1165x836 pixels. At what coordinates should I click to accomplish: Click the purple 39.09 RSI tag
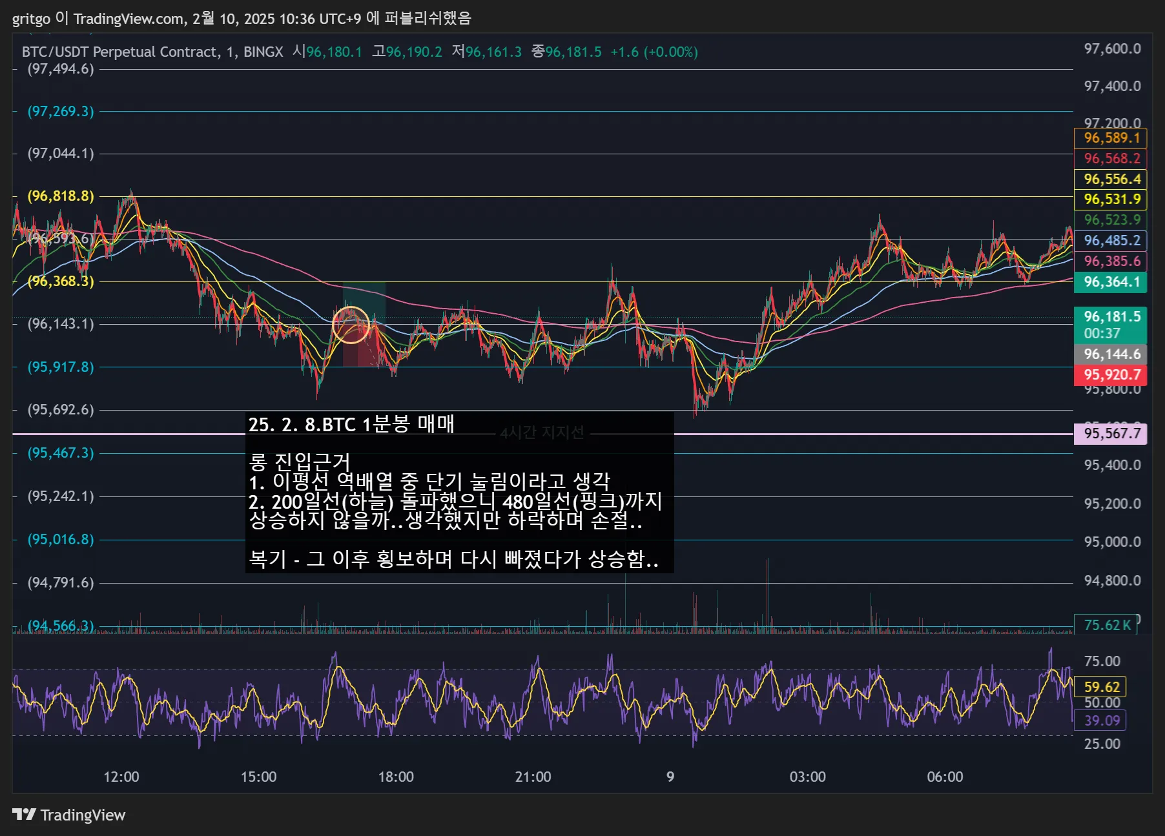click(1100, 721)
